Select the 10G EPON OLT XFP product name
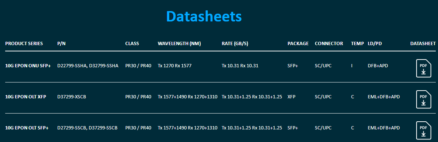The image size is (438, 142). point(26,97)
